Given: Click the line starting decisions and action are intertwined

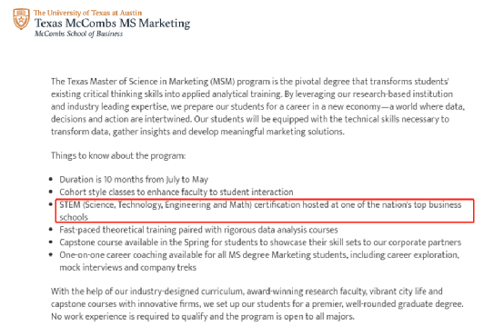Looking at the screenshot, I should 250,119.
